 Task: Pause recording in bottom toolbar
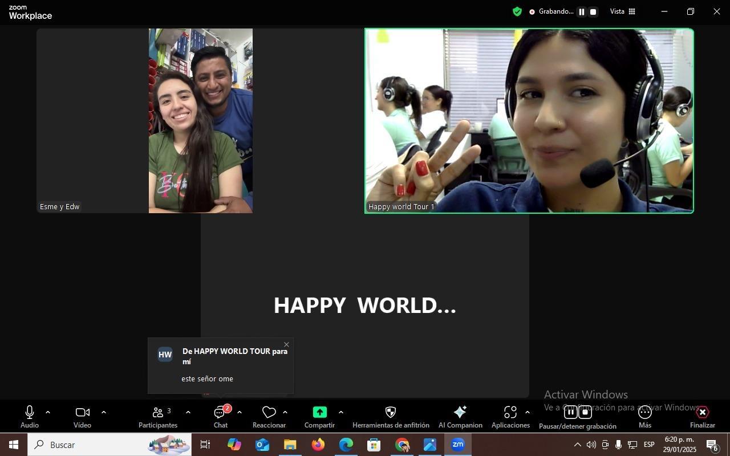click(571, 412)
